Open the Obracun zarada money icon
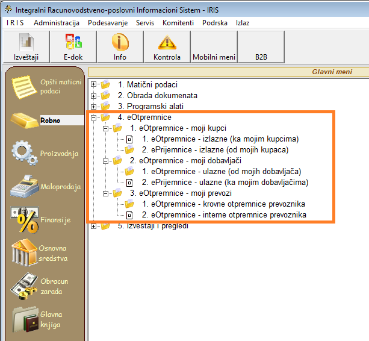The height and width of the screenshot is (341, 369). (x=24, y=286)
